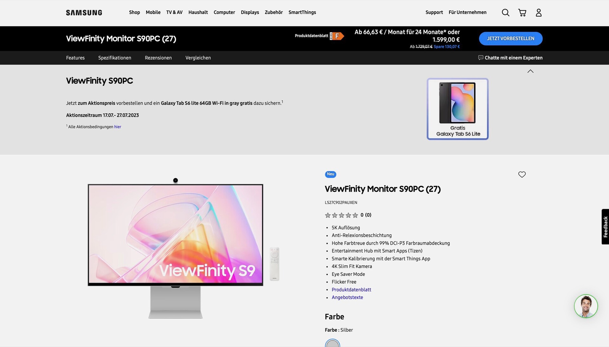The width and height of the screenshot is (609, 347).
Task: Collapse the promo banner with chevron
Action: click(x=530, y=71)
